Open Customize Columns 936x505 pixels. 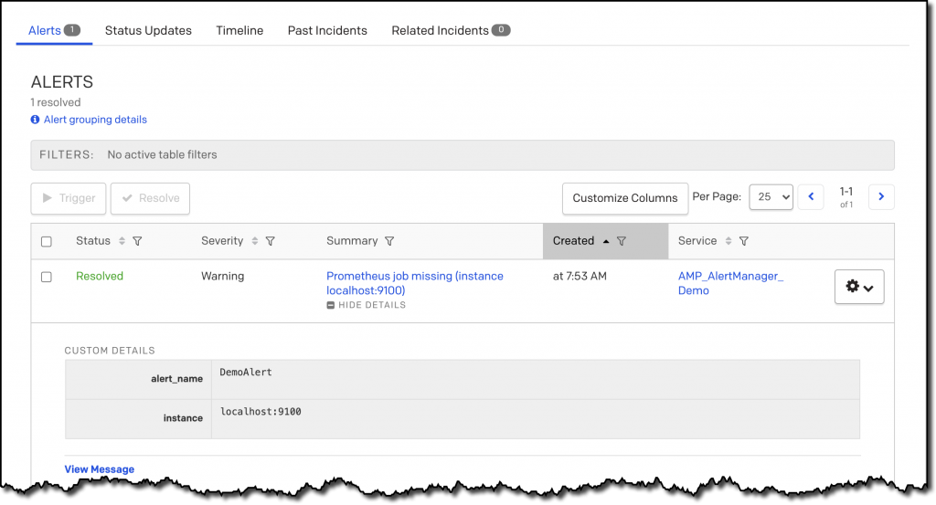pyautogui.click(x=625, y=198)
